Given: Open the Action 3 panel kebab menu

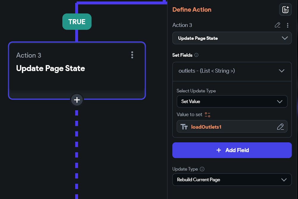Looking at the screenshot, I should (288, 25).
